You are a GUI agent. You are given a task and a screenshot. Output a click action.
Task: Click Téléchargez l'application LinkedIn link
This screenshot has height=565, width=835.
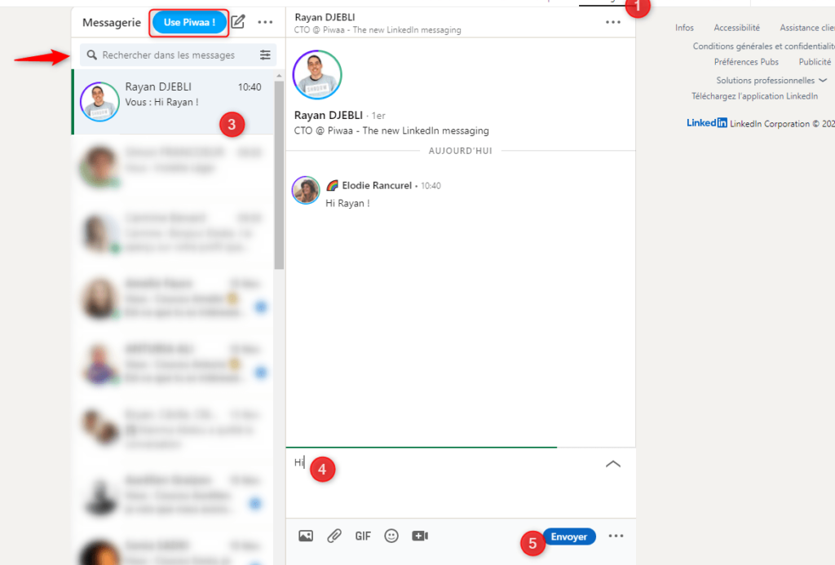click(754, 96)
